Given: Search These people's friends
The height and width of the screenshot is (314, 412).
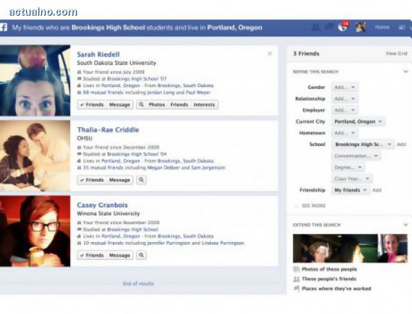Looking at the screenshot, I should pyautogui.click(x=329, y=279).
